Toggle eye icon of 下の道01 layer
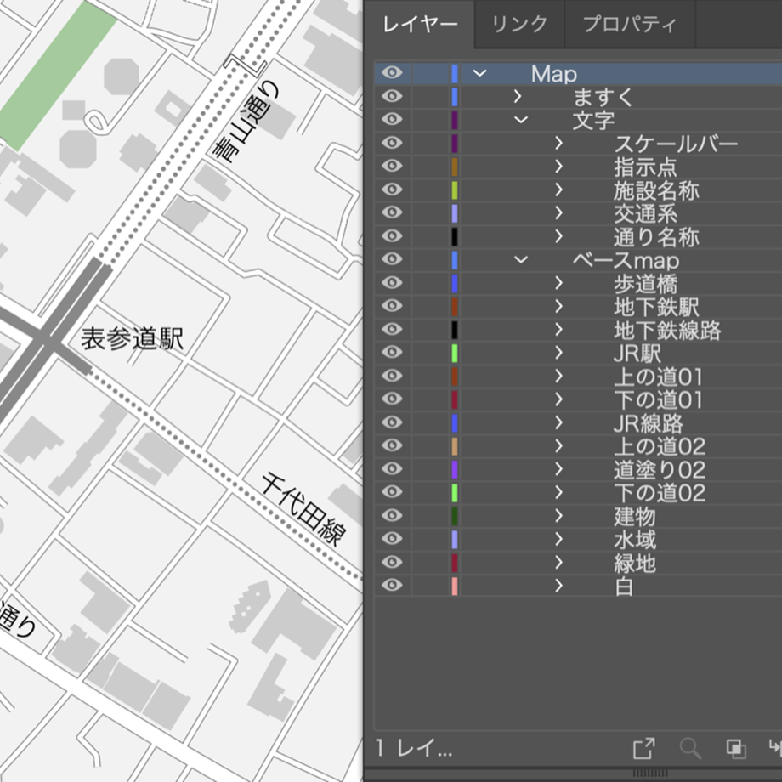782x782 pixels. pyautogui.click(x=392, y=399)
